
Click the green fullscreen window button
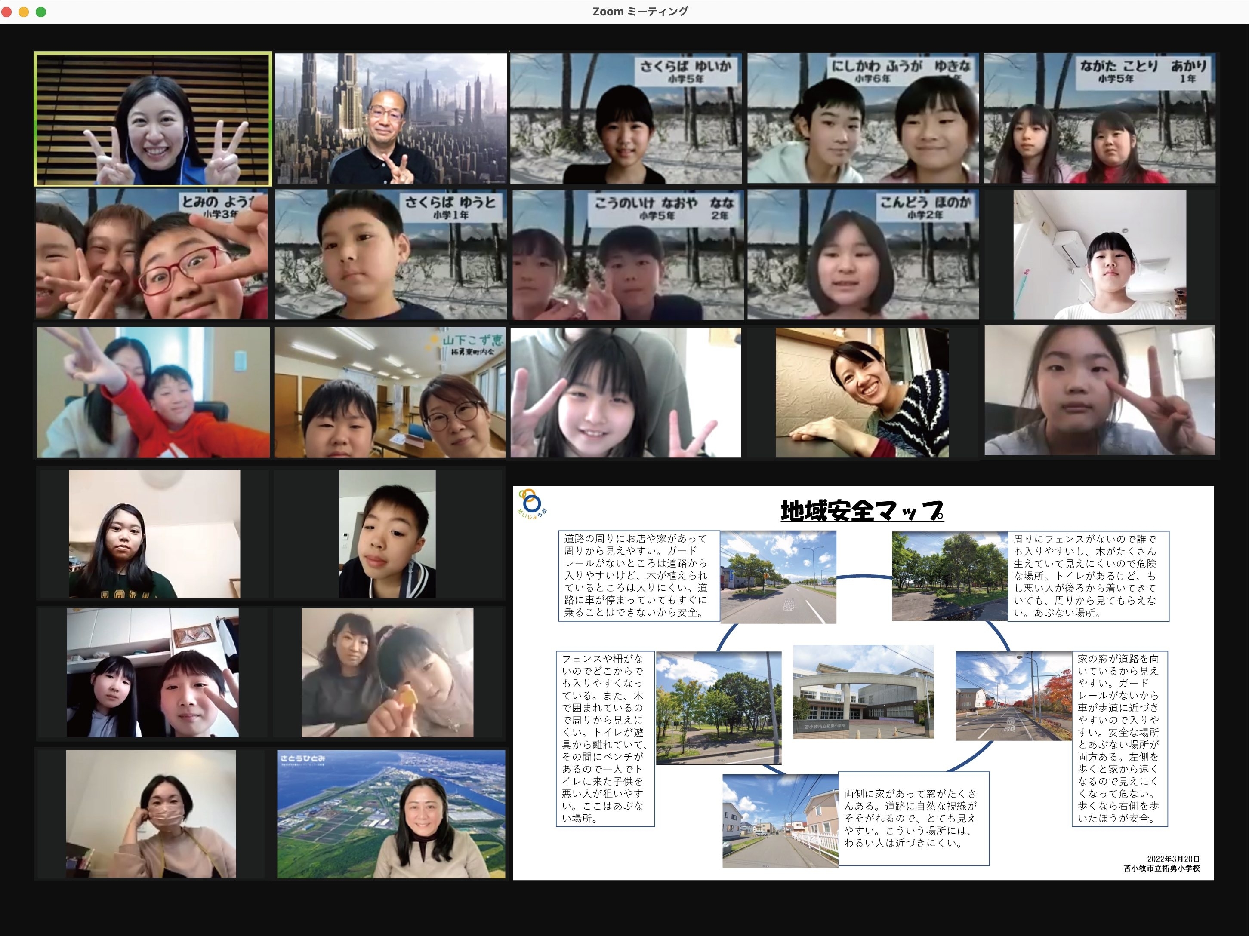coord(40,12)
